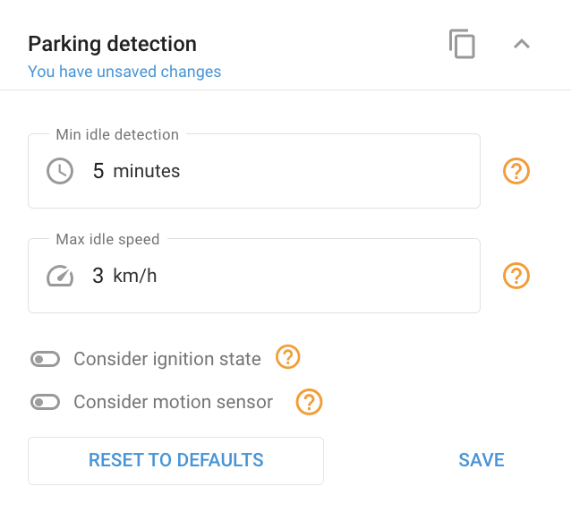Click the km/h unit text
571x512 pixels.
[x=135, y=276]
